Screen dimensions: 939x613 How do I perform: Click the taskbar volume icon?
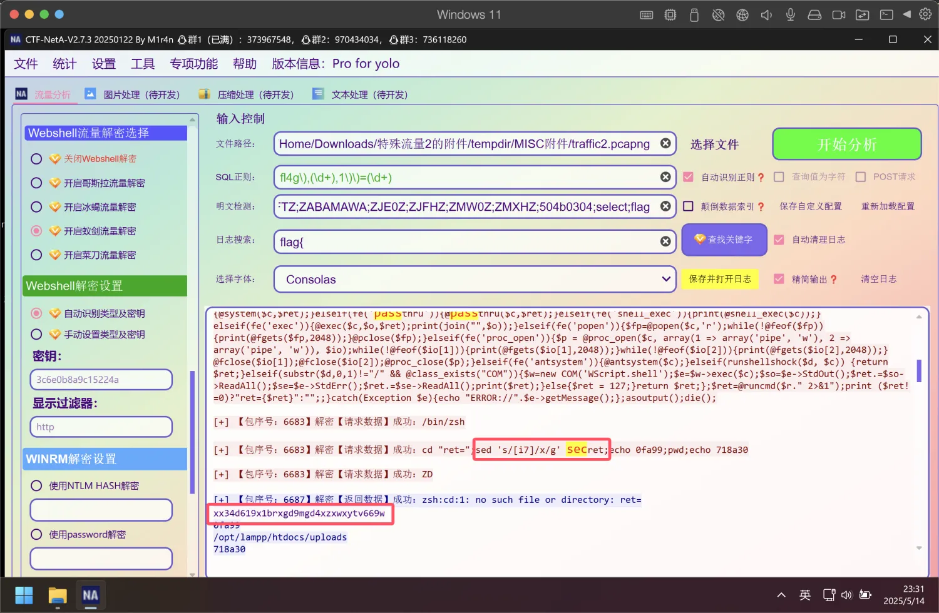847,595
